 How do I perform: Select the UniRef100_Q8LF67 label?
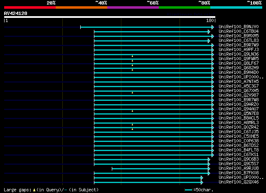pos(239,63)
